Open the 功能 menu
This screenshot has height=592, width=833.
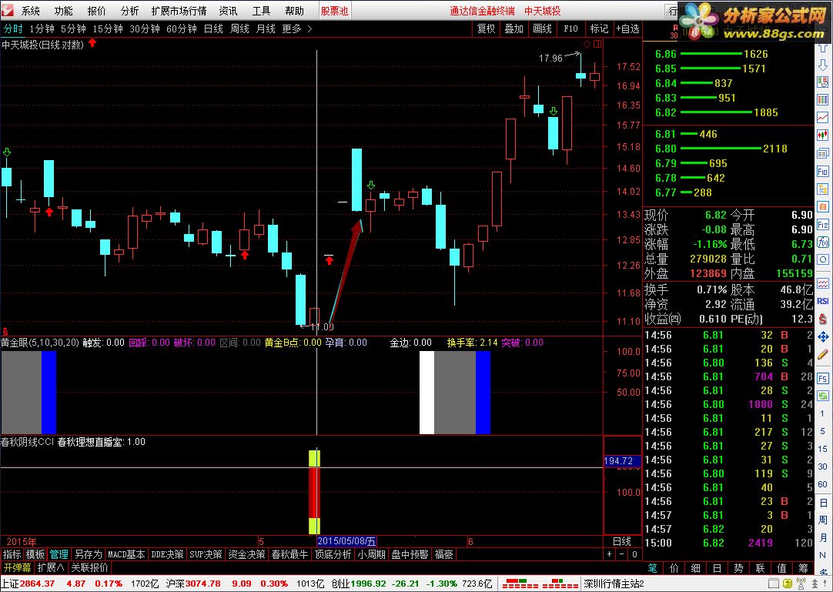coord(63,11)
